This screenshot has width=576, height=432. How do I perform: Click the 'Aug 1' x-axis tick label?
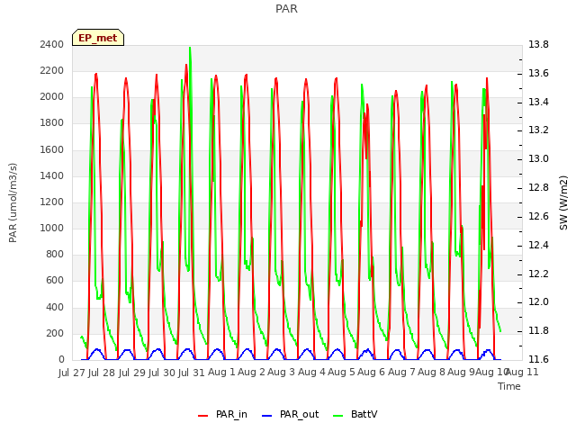pos(221,372)
